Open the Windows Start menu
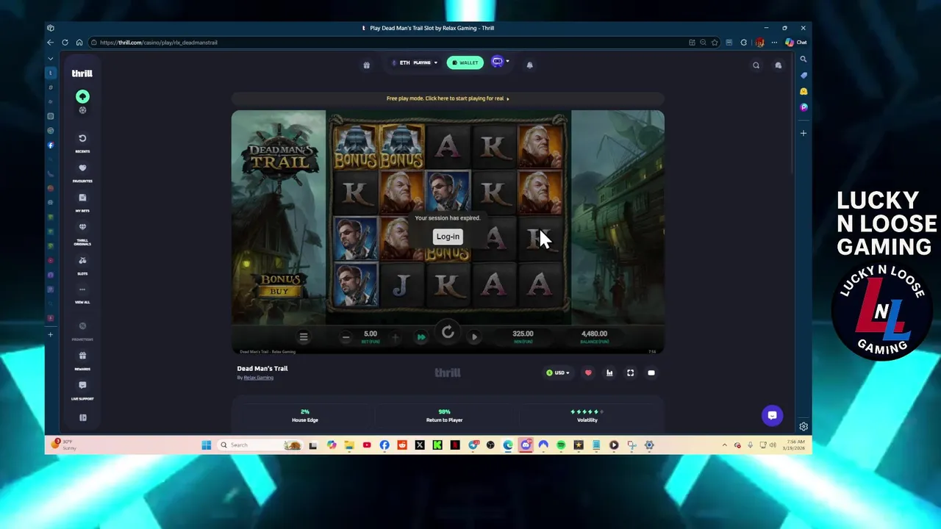Screen dimensions: 941x529 pos(207,445)
